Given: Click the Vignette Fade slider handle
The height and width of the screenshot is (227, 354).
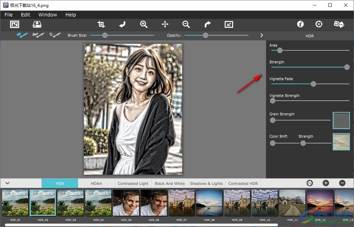Looking at the screenshot, I should 313,84.
